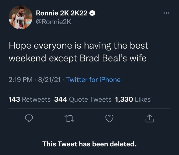Screen dimensions: 179x155
Task: Show the 344 Quote Tweets
Action: tap(83, 99)
